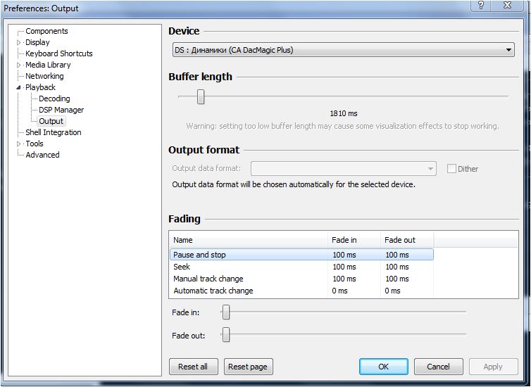Expand the Display tree node

pos(19,42)
